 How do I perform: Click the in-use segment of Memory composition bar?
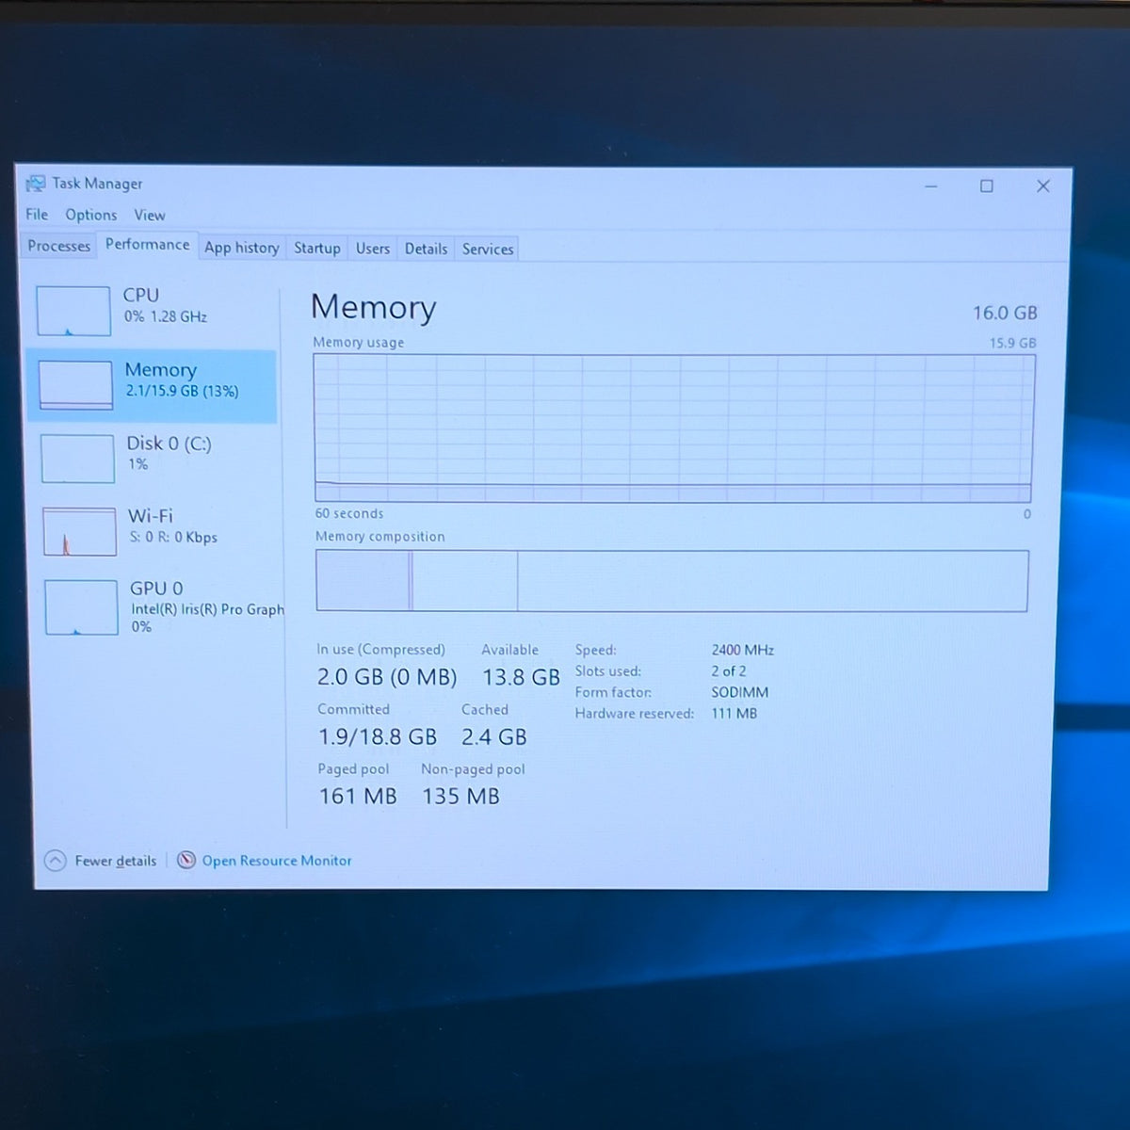tap(363, 581)
